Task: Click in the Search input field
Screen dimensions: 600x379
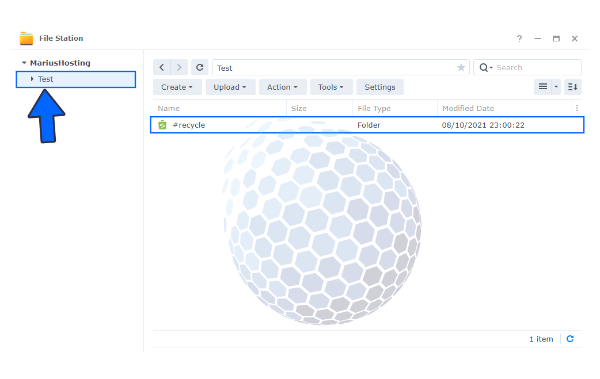Action: [x=536, y=68]
